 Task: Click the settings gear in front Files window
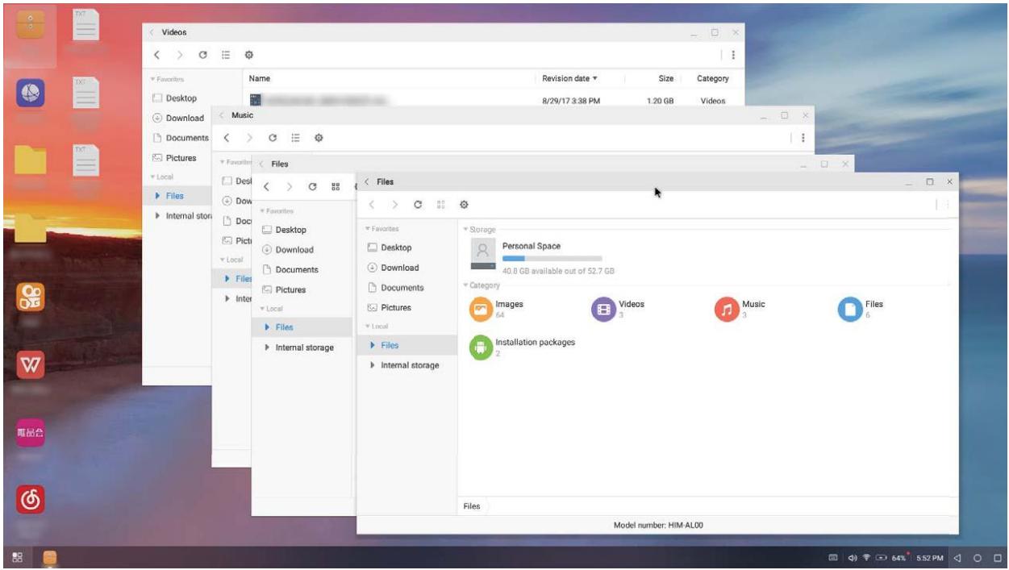coord(464,206)
